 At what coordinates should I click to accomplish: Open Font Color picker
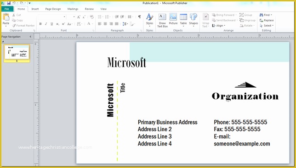pyautogui.click(x=90, y=24)
